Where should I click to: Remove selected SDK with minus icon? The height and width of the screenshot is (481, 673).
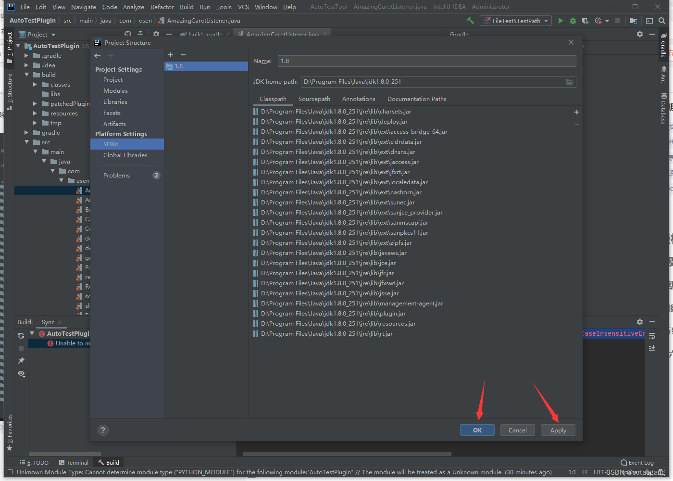point(183,55)
